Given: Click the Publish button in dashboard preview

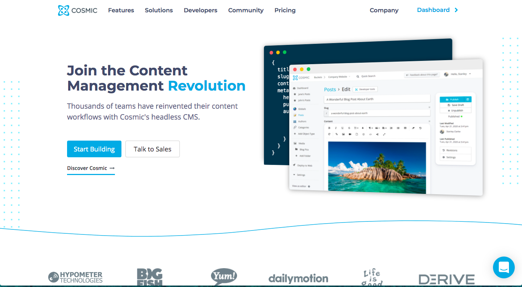Looking at the screenshot, I should [x=452, y=99].
